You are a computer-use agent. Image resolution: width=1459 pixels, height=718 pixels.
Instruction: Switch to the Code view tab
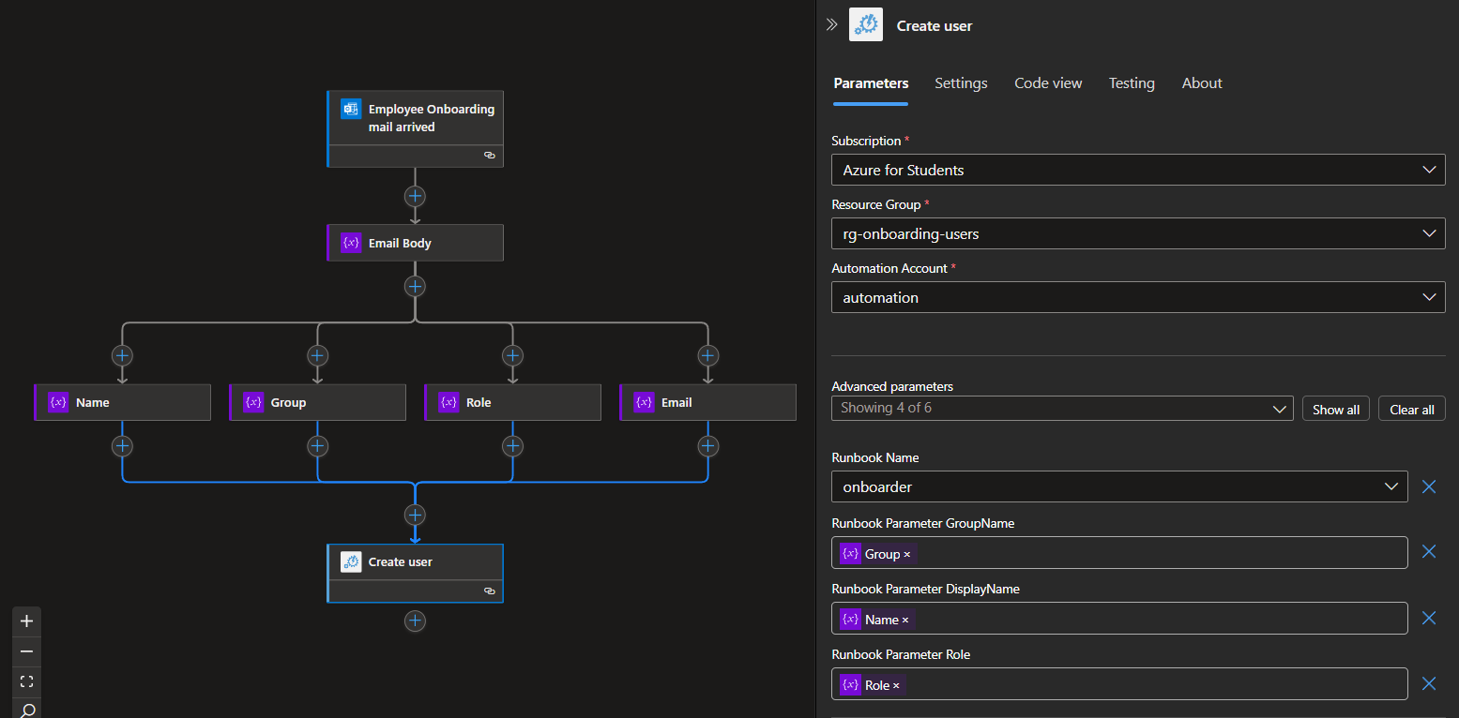(1048, 83)
